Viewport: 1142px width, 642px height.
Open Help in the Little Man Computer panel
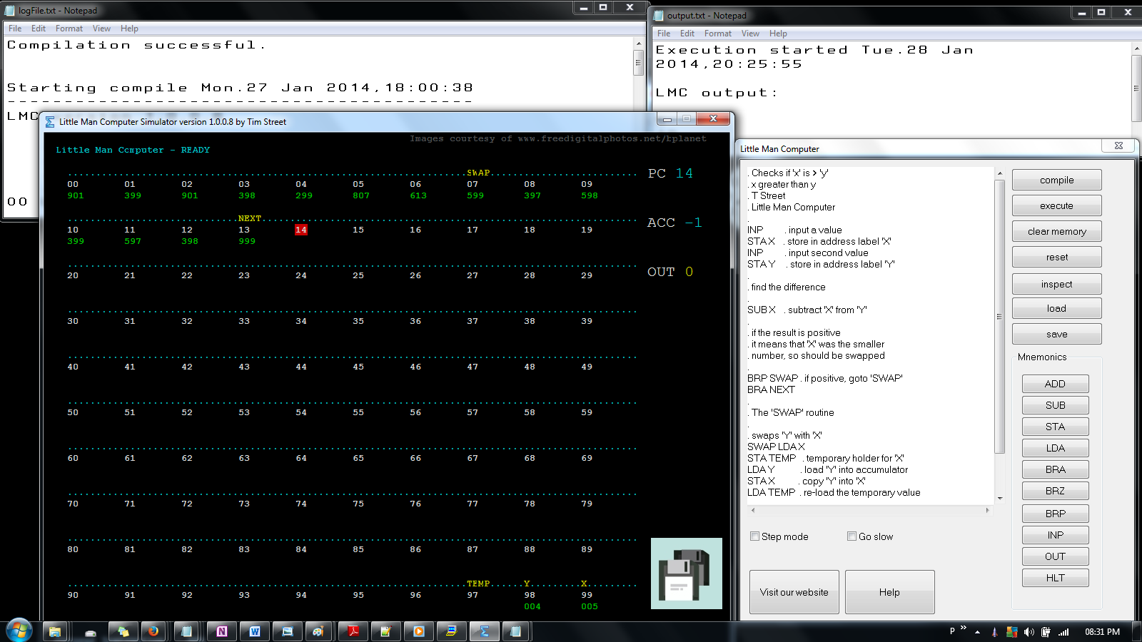889,592
